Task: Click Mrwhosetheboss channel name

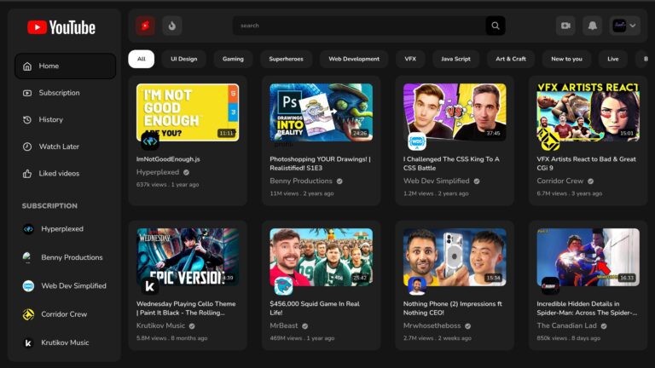Action: coord(432,326)
